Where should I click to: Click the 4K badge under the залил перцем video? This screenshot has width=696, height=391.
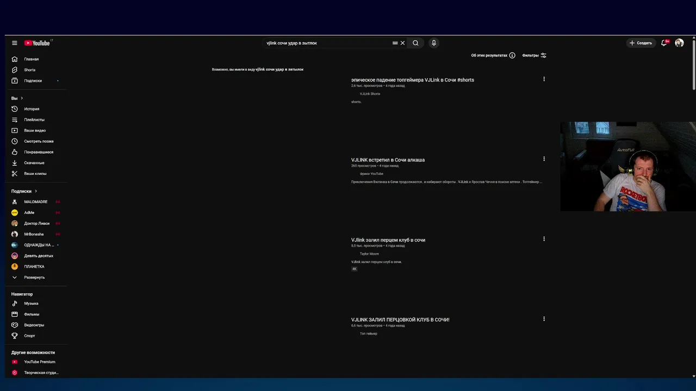[354, 269]
